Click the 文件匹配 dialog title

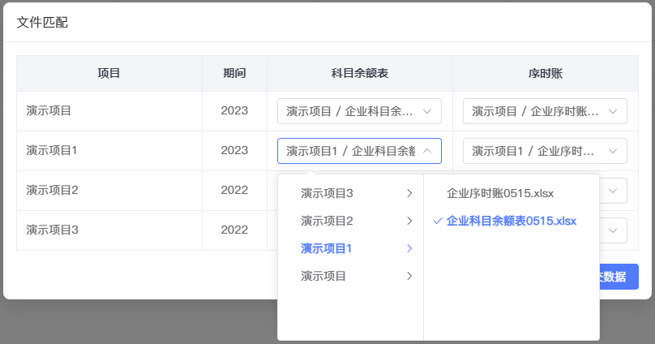click(42, 22)
